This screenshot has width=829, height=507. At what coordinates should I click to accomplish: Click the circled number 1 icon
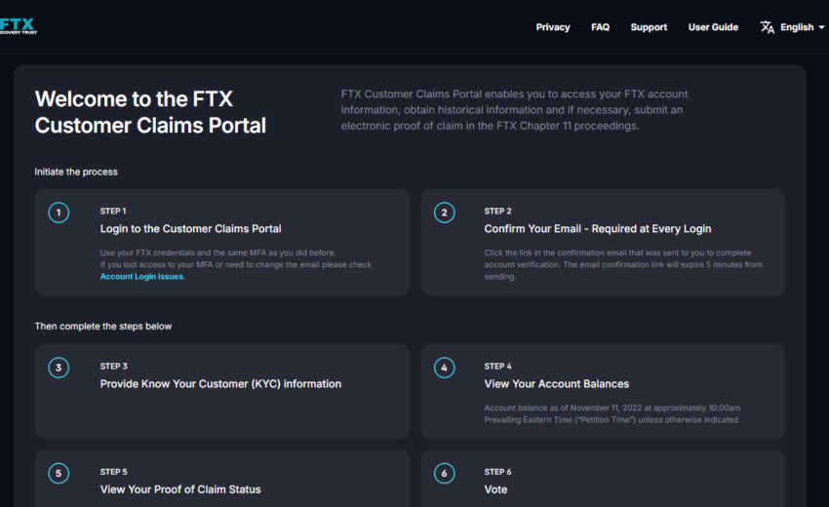click(59, 213)
